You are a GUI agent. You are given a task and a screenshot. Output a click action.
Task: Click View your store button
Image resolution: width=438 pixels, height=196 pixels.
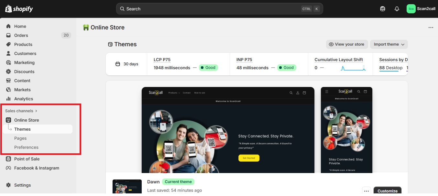(x=347, y=44)
